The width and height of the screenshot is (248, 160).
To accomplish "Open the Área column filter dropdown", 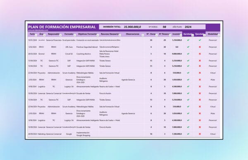I will coord(45,35).
